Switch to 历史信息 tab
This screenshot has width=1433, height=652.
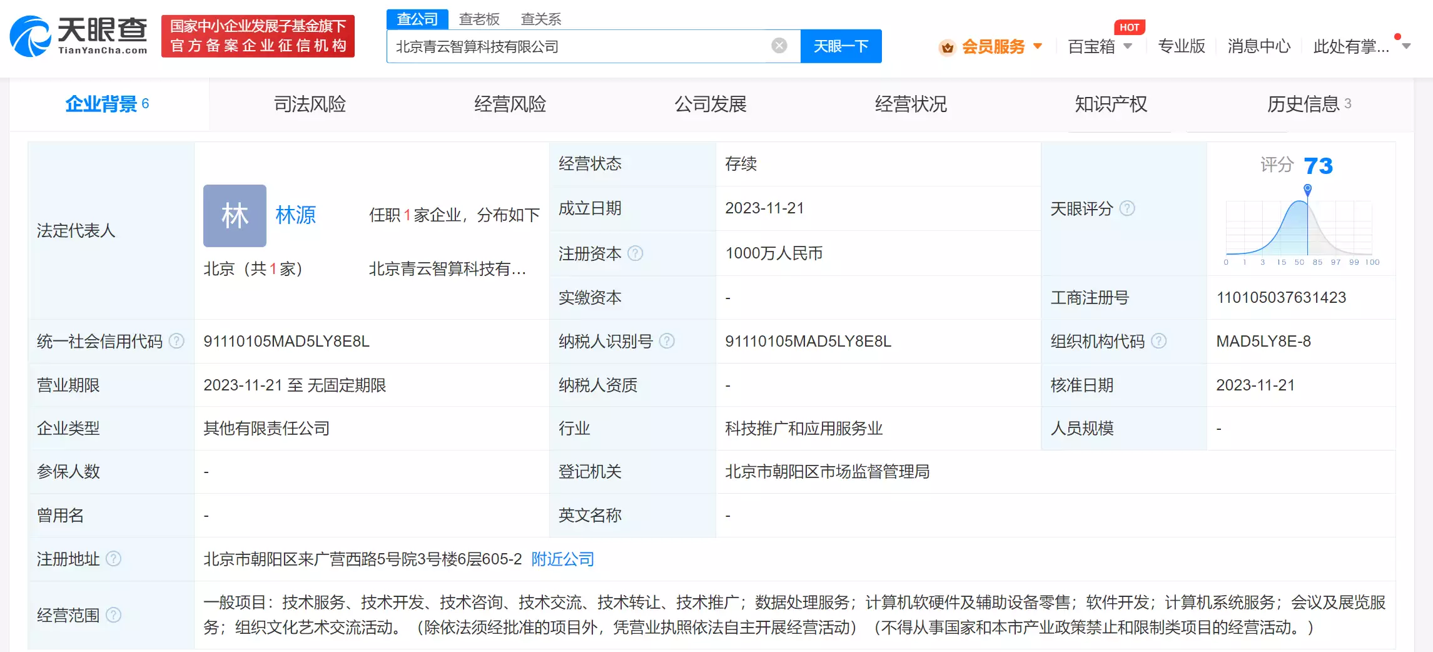(1309, 104)
